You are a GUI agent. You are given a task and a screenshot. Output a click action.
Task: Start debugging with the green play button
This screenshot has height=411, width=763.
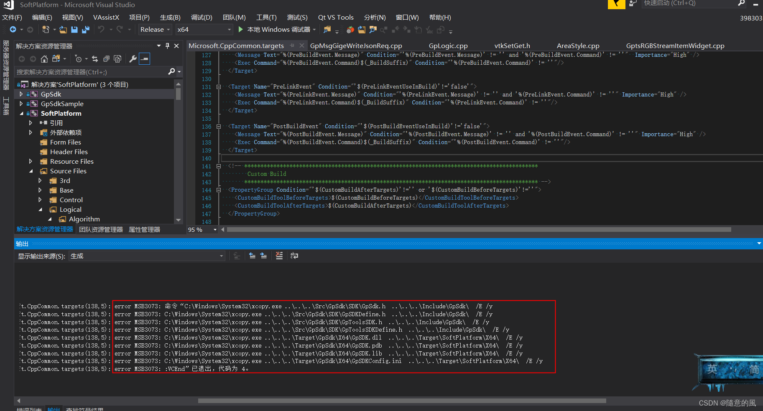241,30
